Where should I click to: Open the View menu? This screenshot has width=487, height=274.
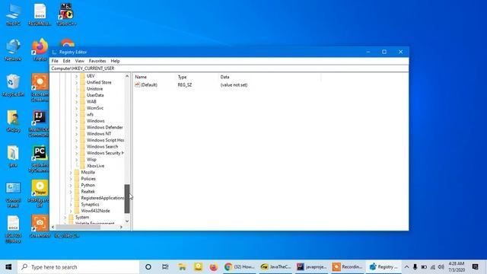coord(79,61)
